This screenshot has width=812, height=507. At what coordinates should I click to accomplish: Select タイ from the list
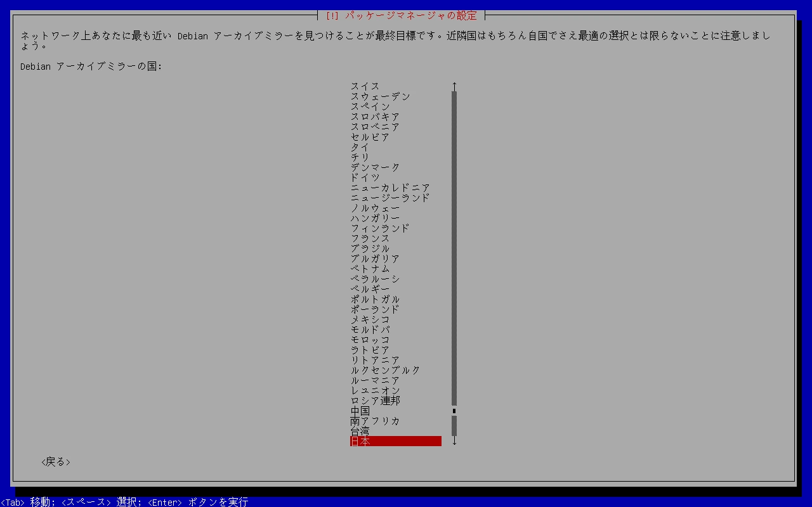point(360,147)
